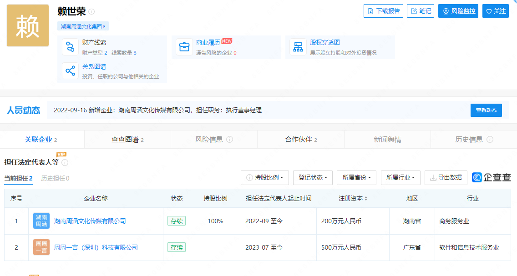Screen dimensions: 517x276
Task: Click info icon beside 担任法定代表人等
Action: click(65, 162)
